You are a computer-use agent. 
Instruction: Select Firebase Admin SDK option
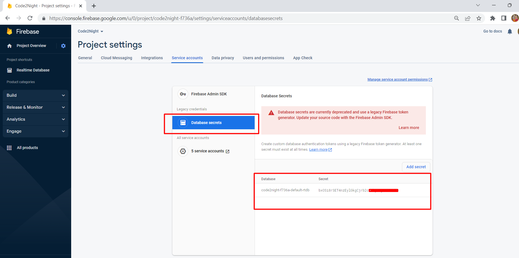213,94
